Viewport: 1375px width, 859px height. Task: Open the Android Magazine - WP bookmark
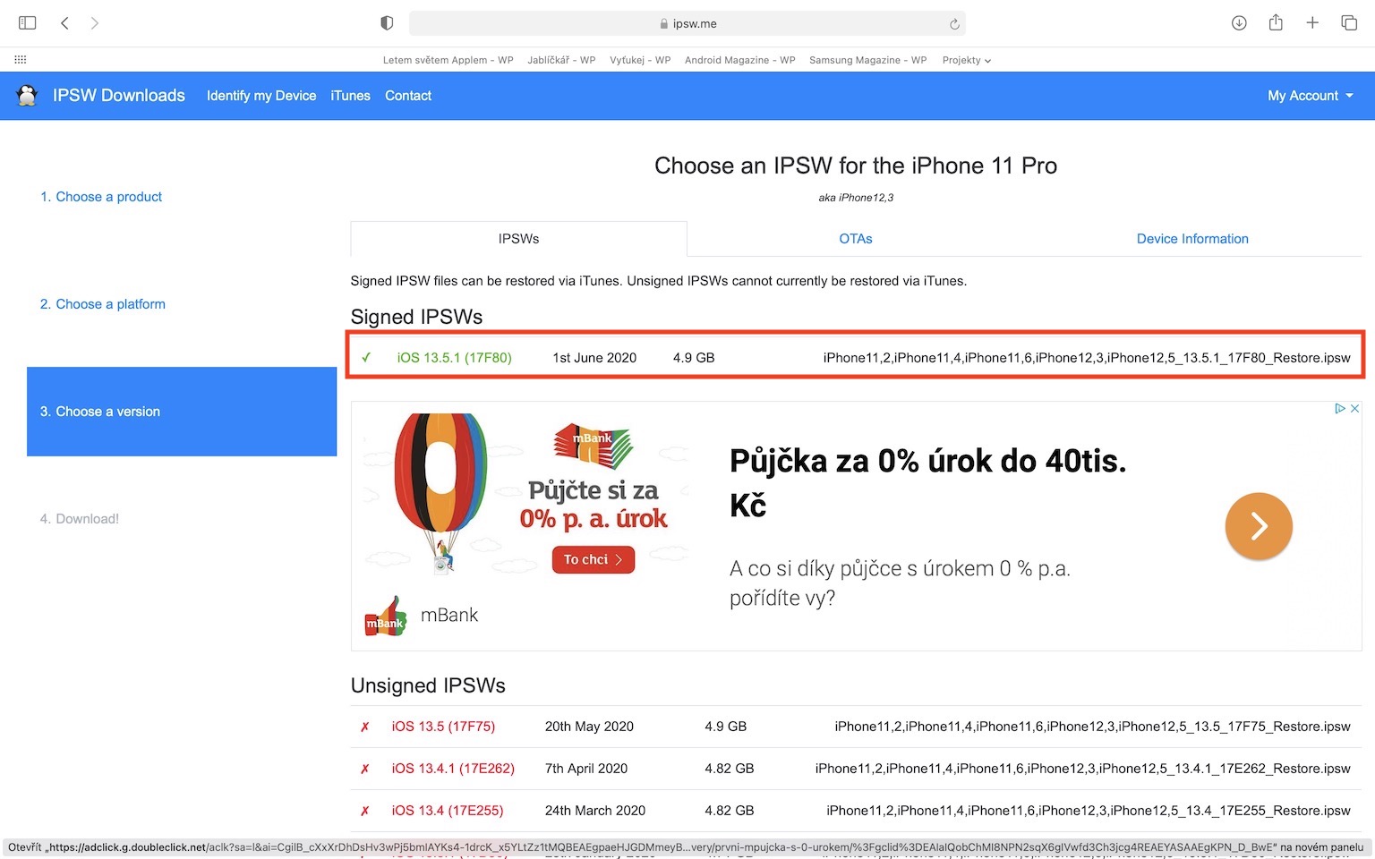(x=740, y=60)
